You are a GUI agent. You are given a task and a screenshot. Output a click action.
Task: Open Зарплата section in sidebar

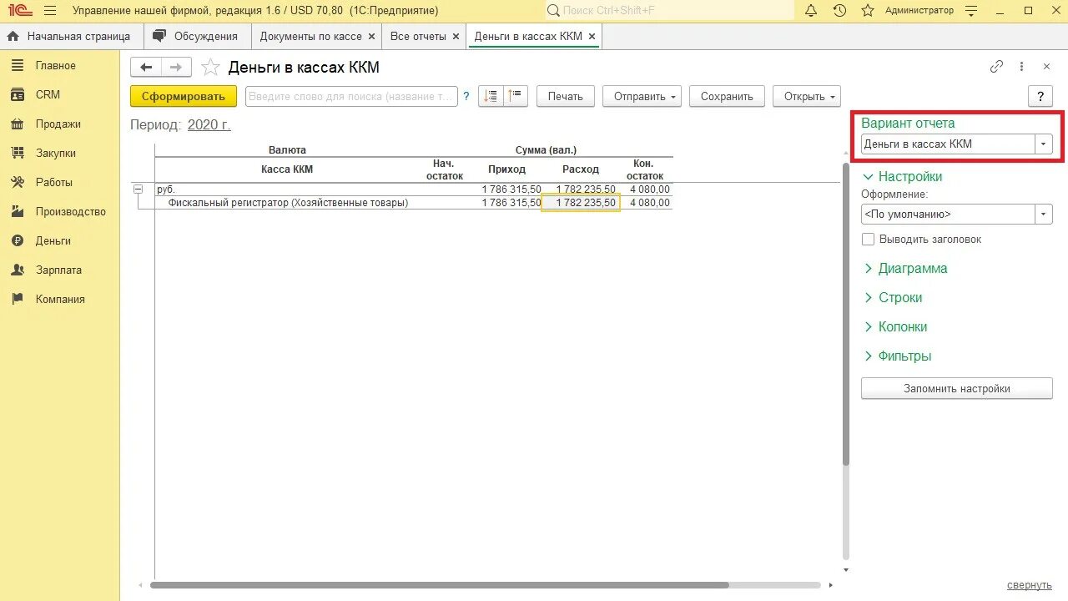[x=58, y=270]
